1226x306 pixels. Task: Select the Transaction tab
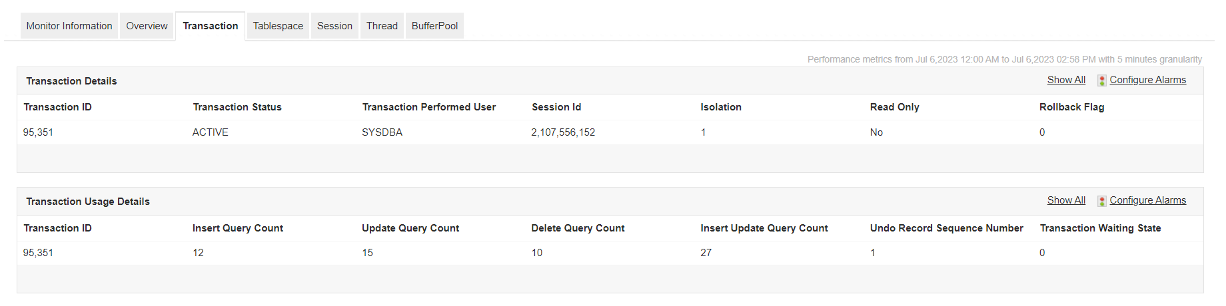click(x=211, y=26)
